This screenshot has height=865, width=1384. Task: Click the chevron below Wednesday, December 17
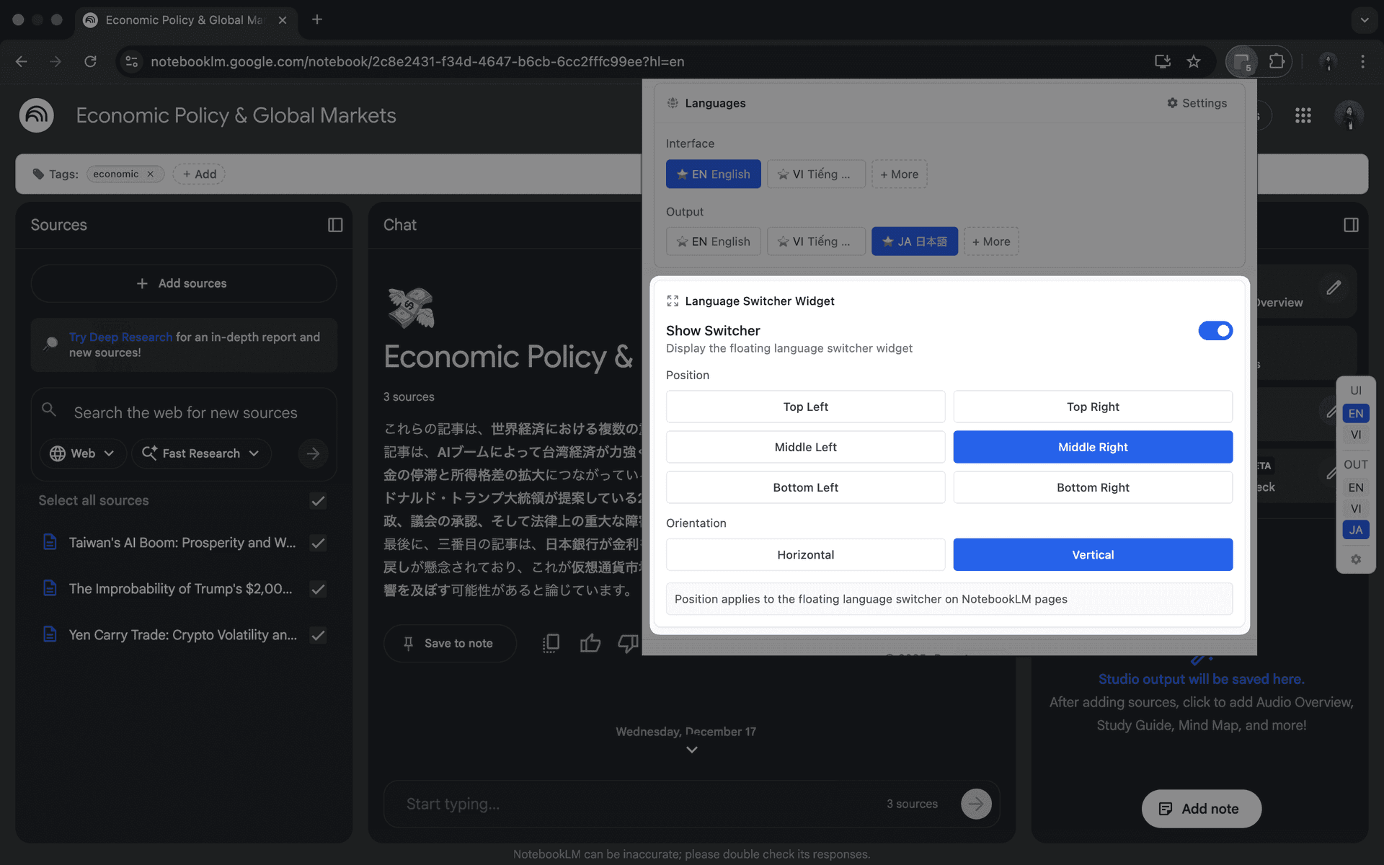tap(691, 750)
